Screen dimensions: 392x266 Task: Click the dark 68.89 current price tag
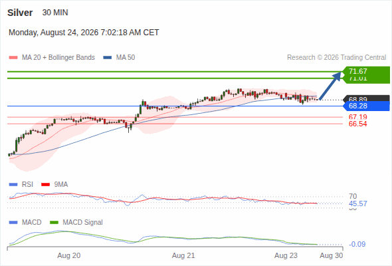coord(366,98)
